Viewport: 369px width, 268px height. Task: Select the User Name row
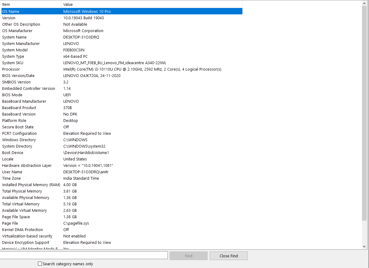click(121, 172)
